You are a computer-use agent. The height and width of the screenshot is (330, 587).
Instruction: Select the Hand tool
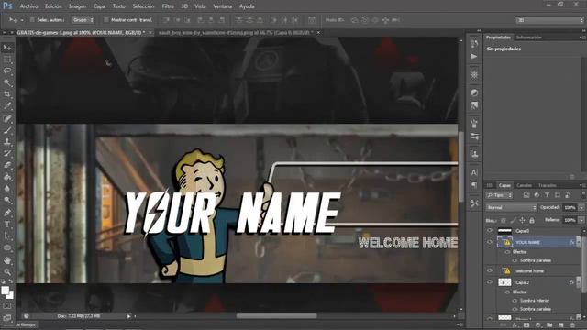(x=7, y=260)
